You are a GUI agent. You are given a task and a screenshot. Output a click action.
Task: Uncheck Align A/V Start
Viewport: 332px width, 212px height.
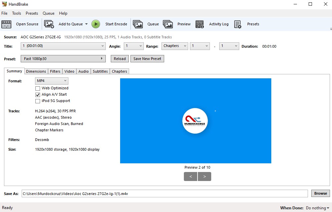pos(38,94)
